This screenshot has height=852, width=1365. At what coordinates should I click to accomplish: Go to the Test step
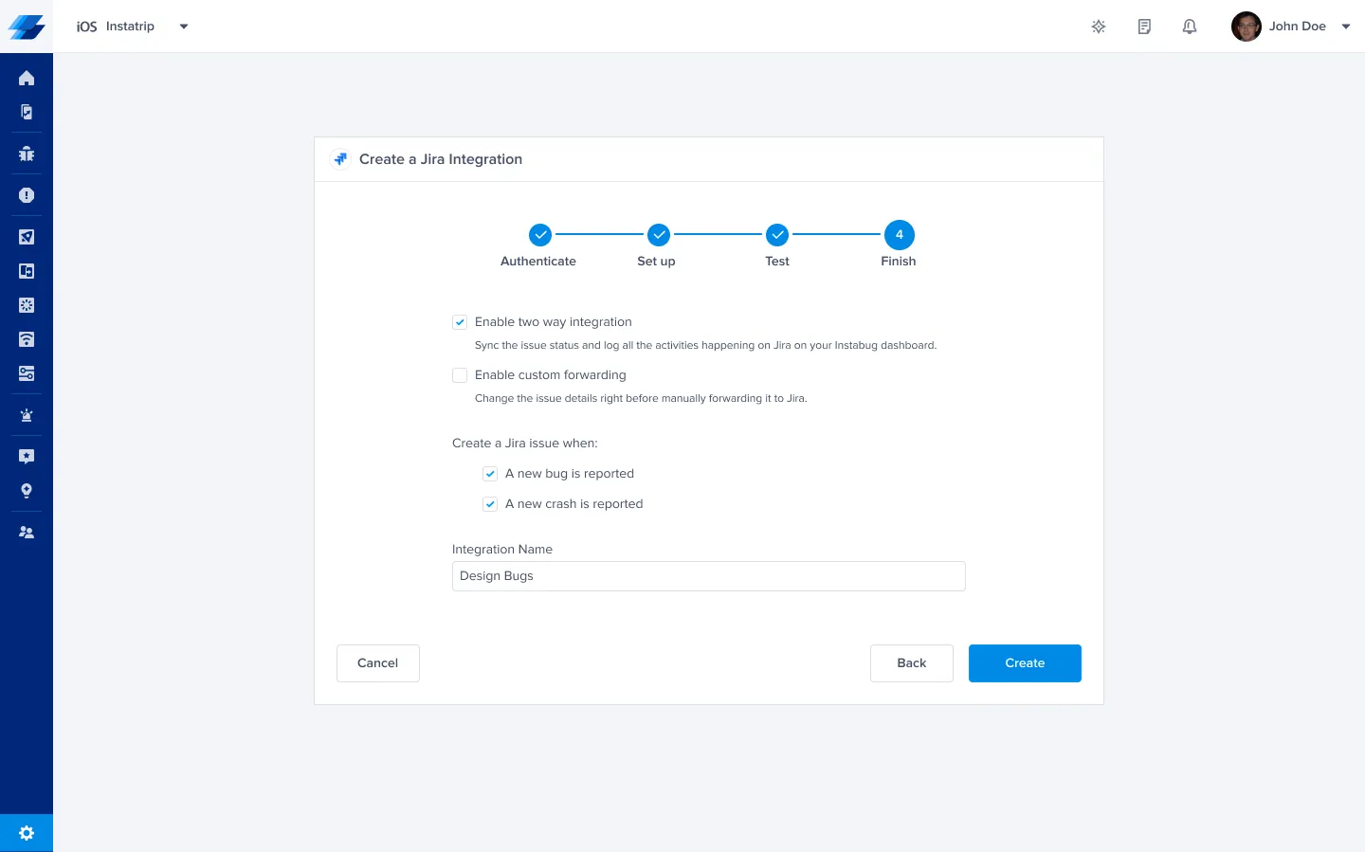(x=777, y=234)
